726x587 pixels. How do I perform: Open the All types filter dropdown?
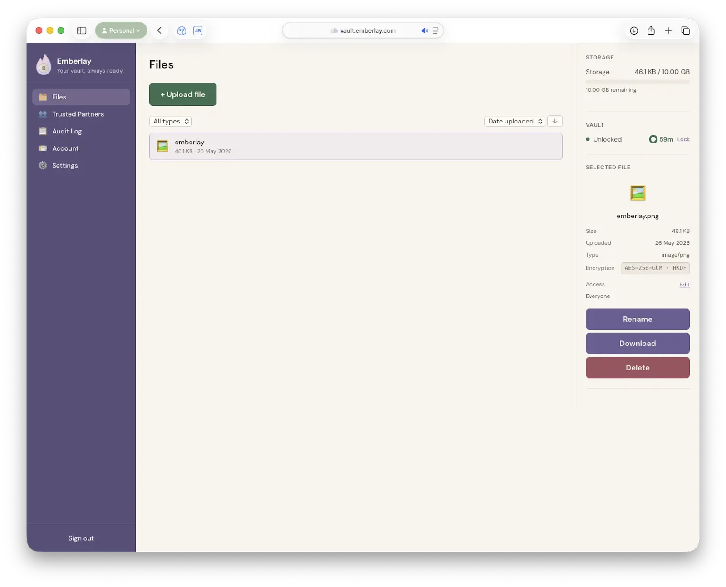click(171, 121)
